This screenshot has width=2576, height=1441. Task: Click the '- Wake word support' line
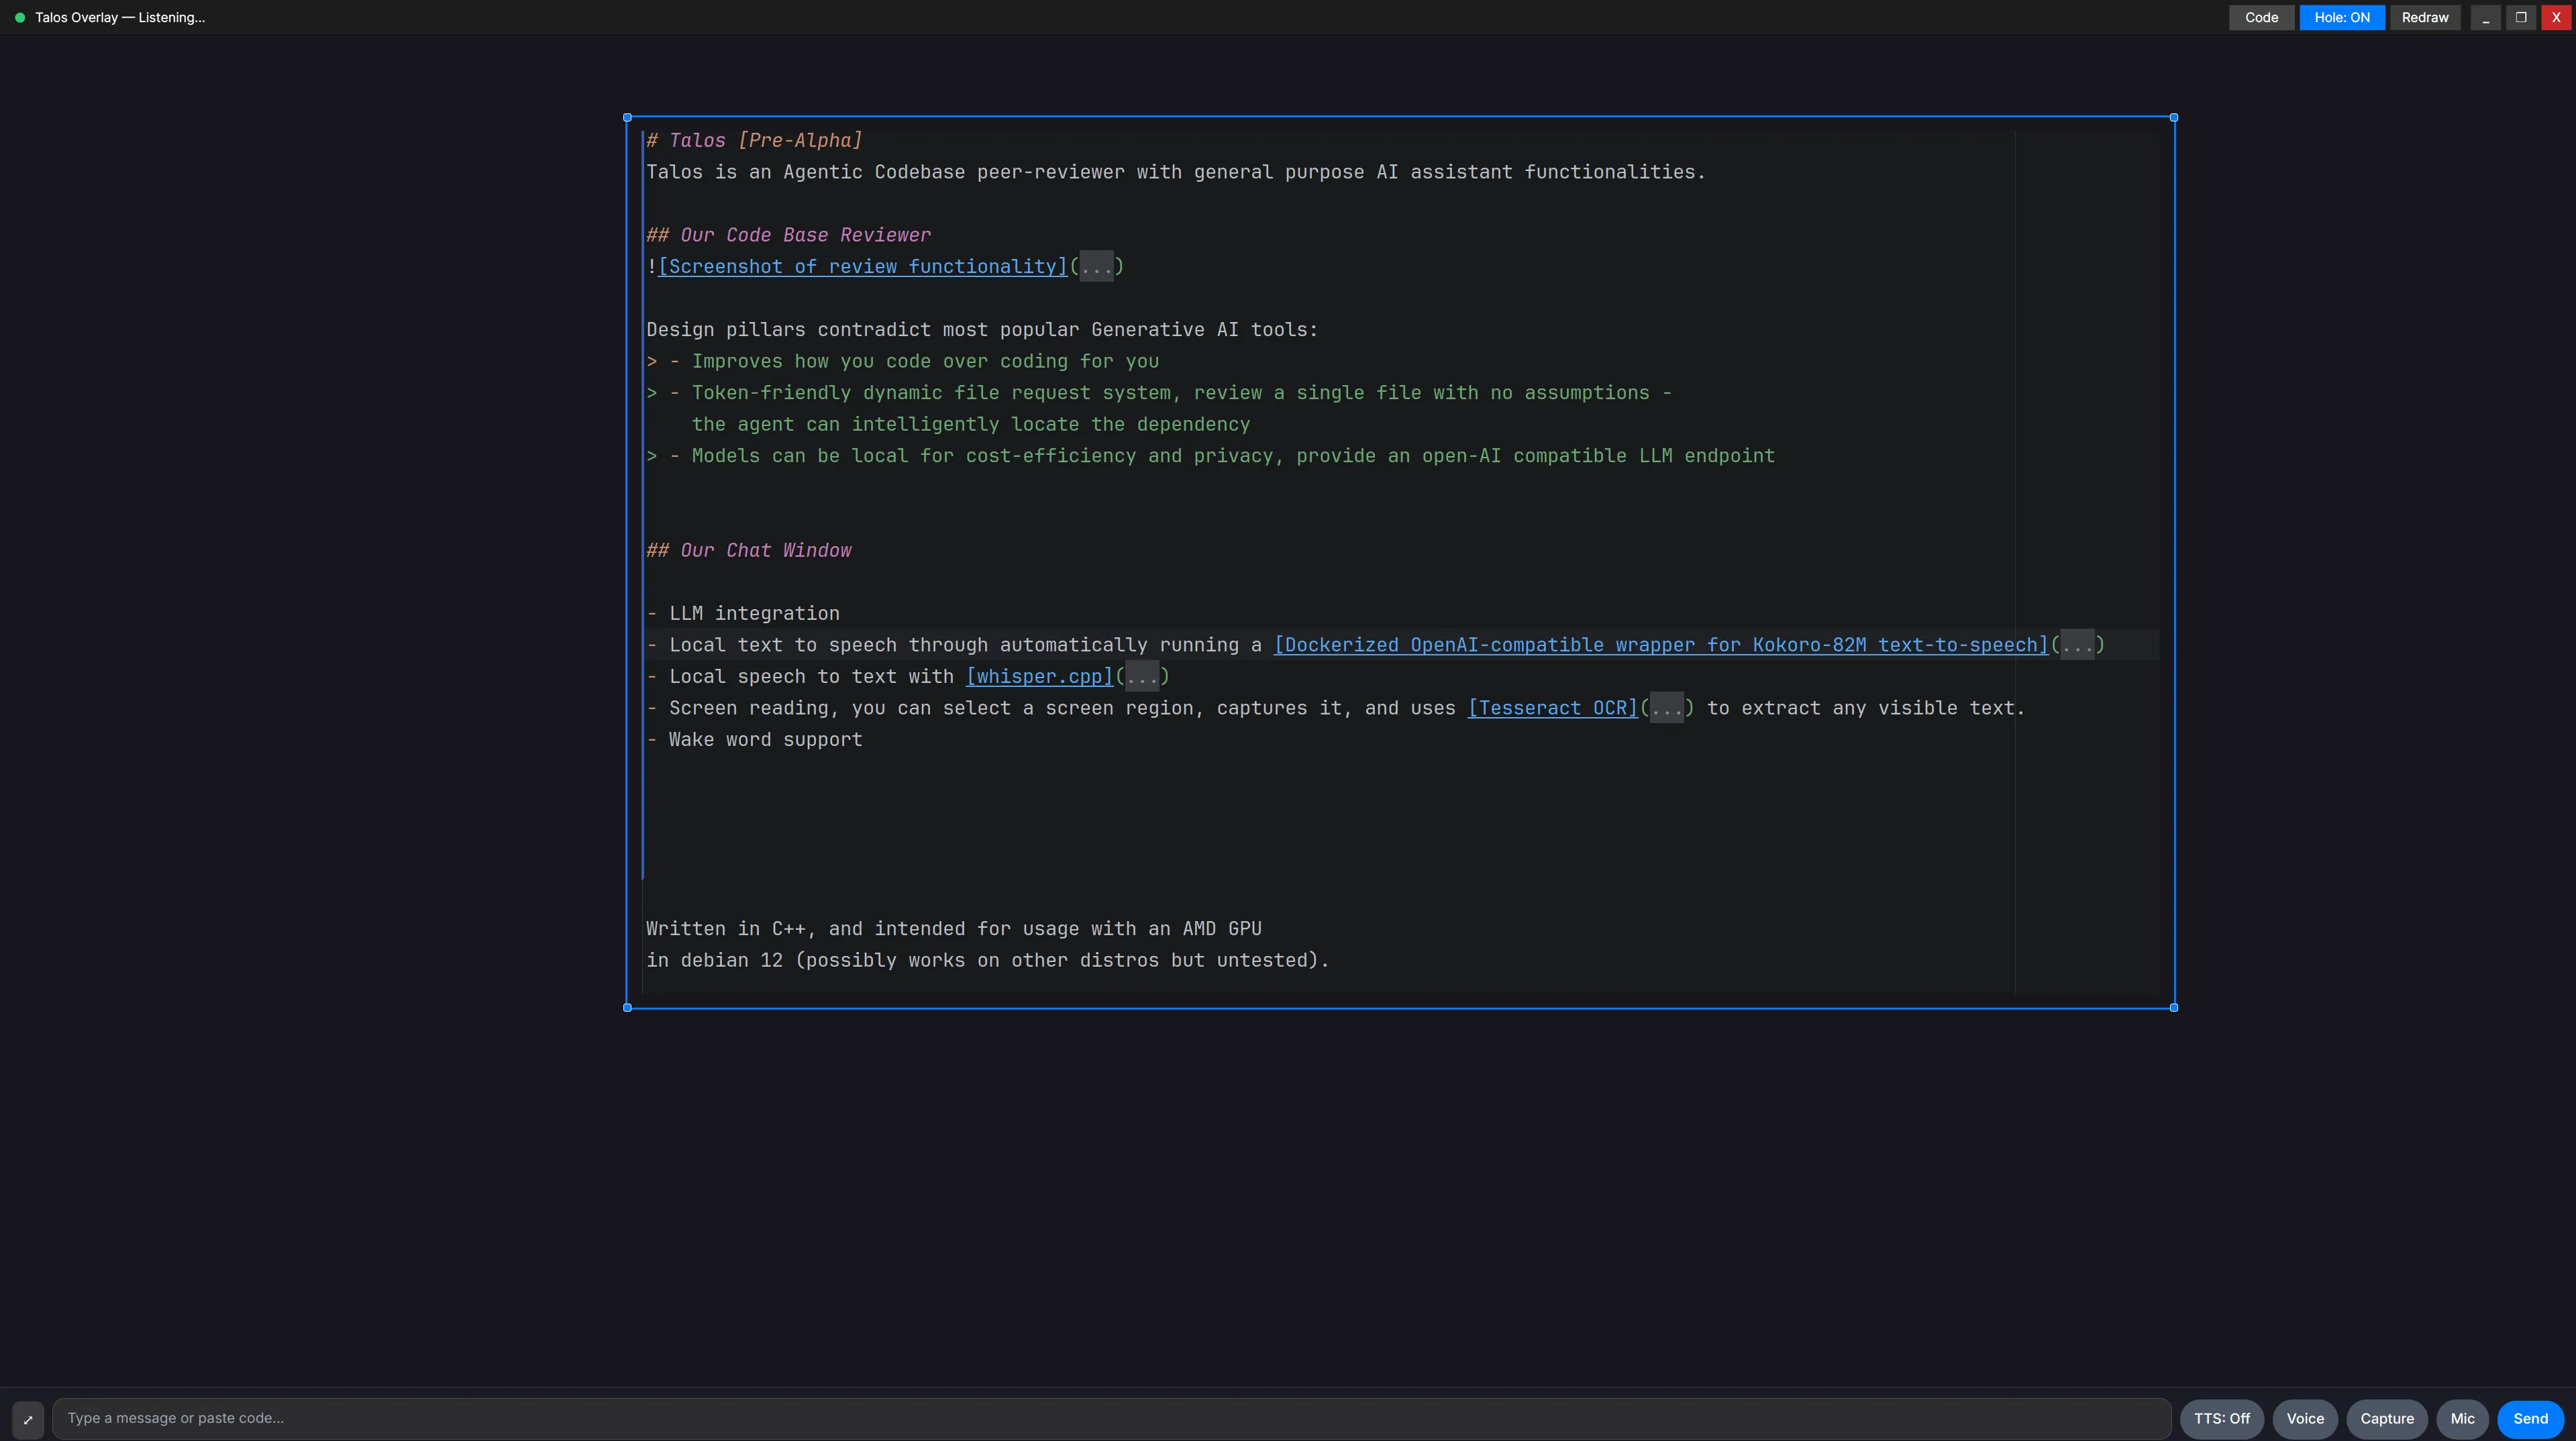click(754, 740)
